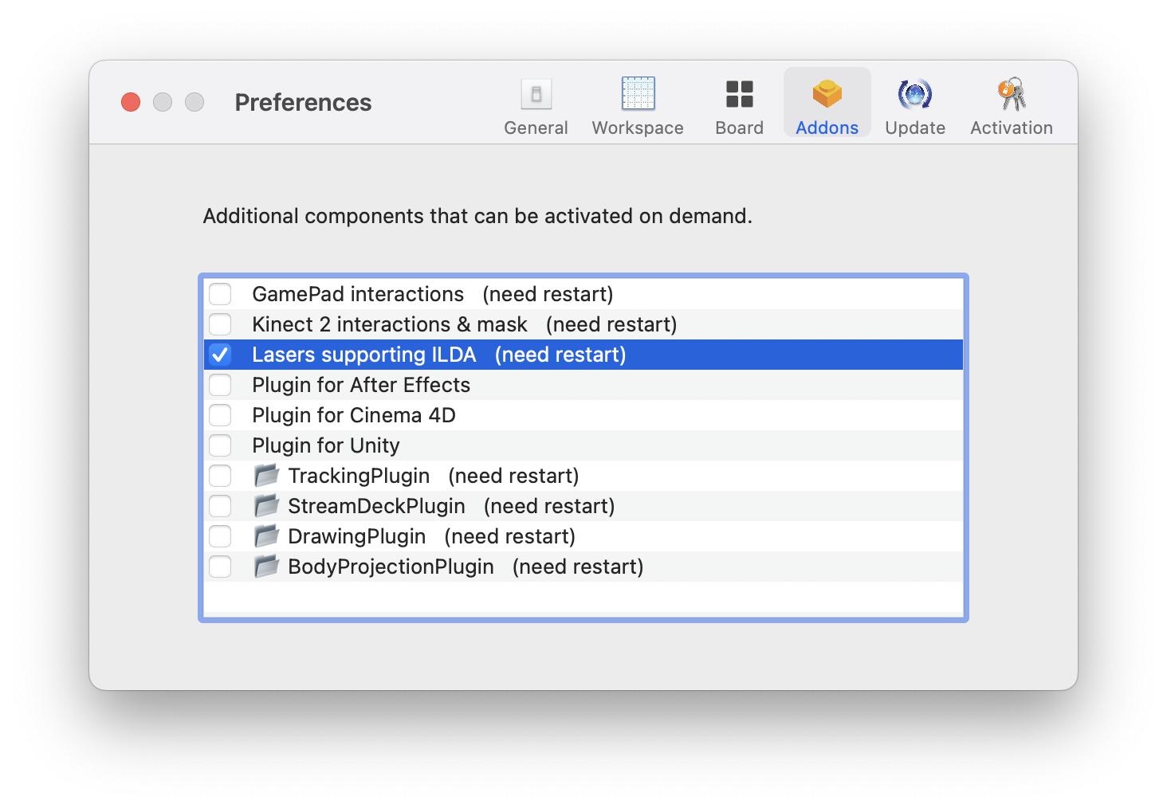Click the BodyProjectionPlugin folder icon
1167x808 pixels.
coord(266,567)
